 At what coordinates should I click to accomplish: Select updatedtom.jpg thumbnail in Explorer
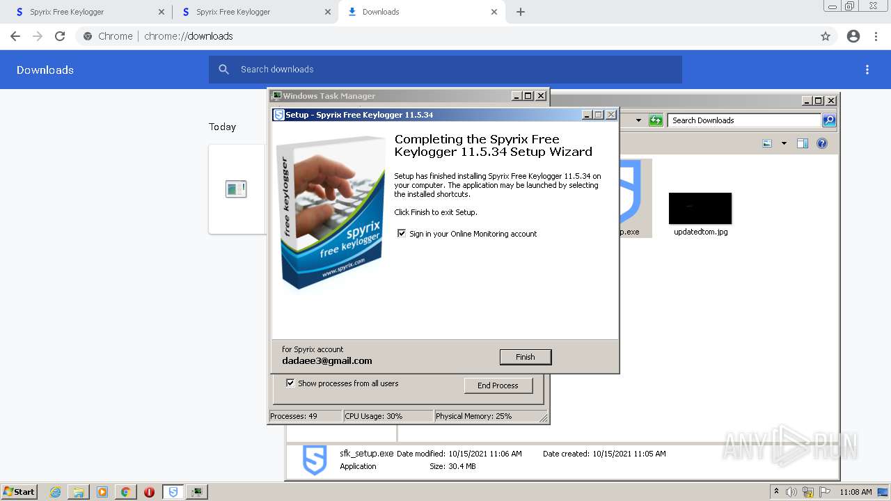[700, 208]
